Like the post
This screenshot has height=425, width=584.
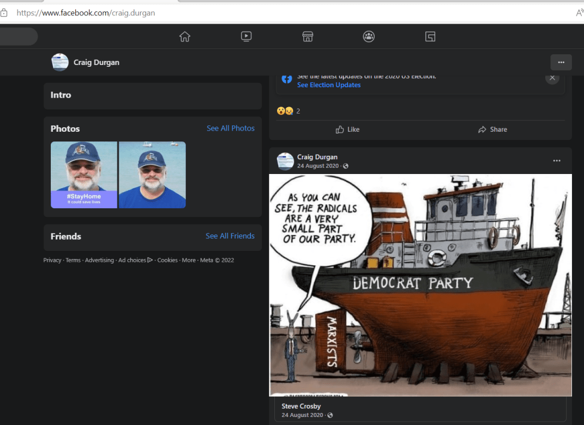coord(347,129)
